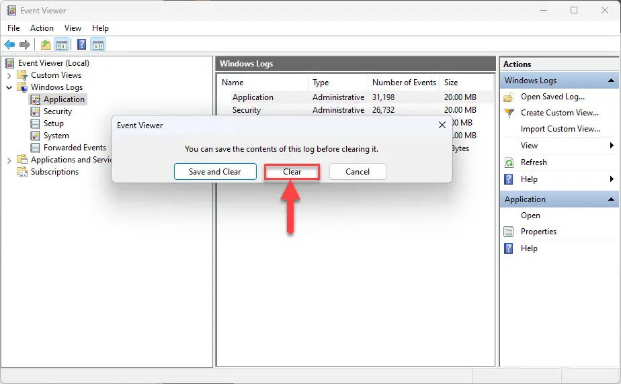Screen dimensions: 621x384
Task: Click the 31,198 events count cell
Action: click(x=383, y=97)
